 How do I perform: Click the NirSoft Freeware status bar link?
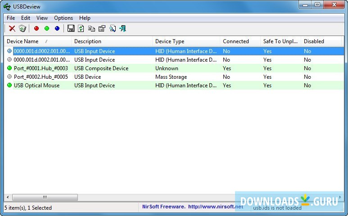pos(193,207)
